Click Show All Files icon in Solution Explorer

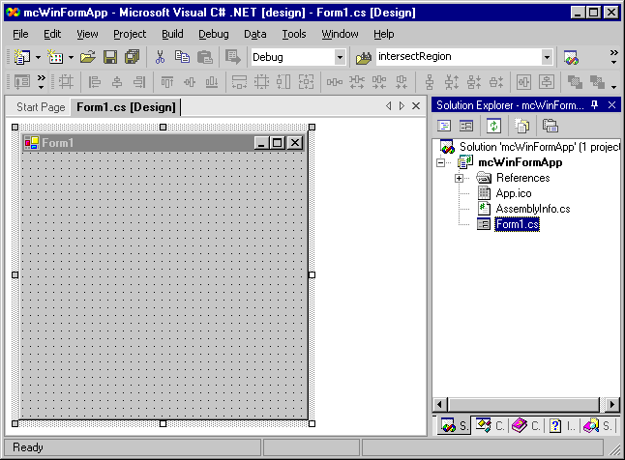click(521, 126)
